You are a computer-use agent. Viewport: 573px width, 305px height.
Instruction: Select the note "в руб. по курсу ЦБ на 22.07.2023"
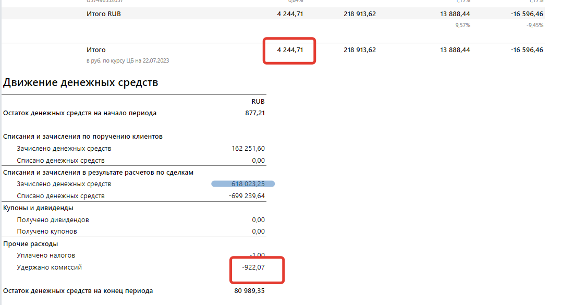click(x=128, y=60)
